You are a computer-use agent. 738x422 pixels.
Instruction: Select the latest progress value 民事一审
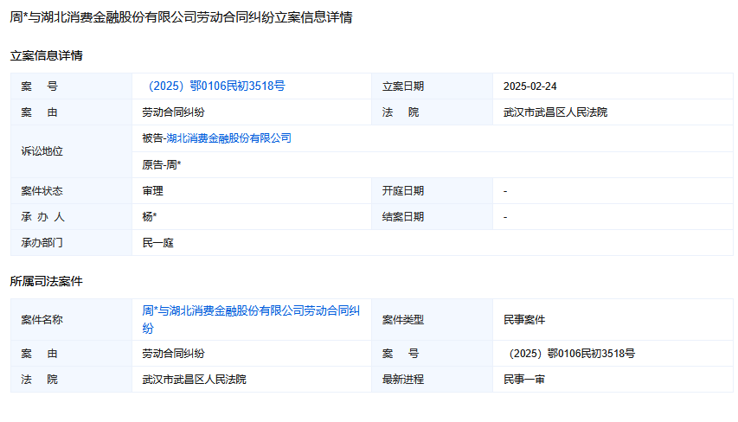click(x=523, y=380)
